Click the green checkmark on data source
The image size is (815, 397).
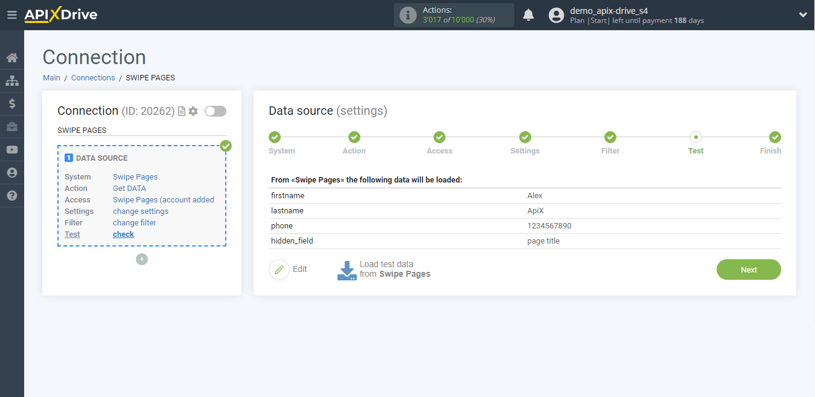coord(226,146)
